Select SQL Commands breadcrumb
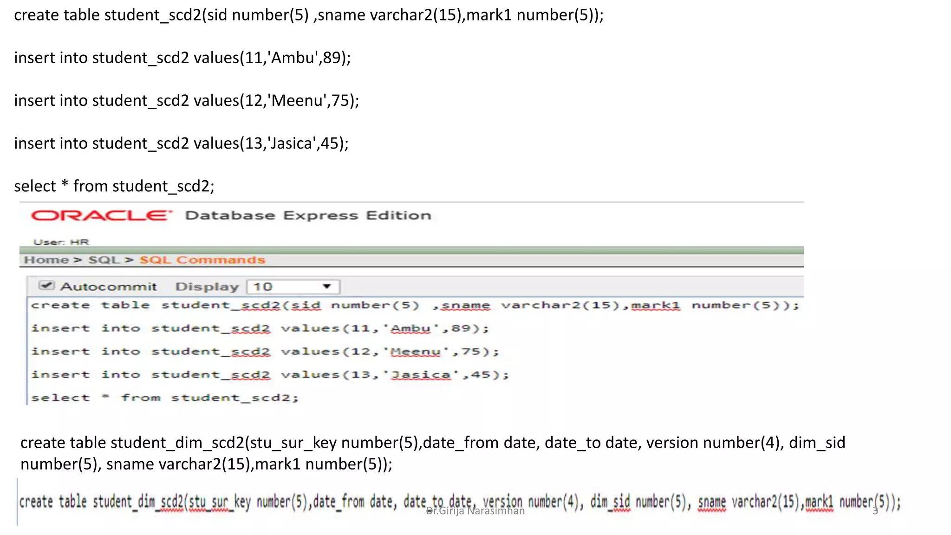The width and height of the screenshot is (951, 535). pos(202,260)
